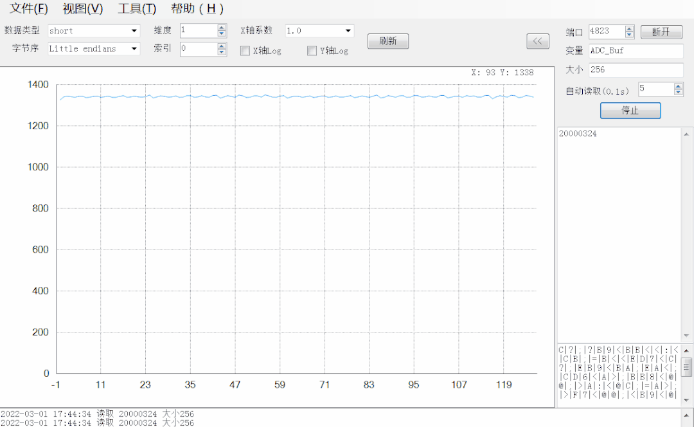The width and height of the screenshot is (694, 427).
Task: Click the 刷新 button
Action: (x=388, y=41)
